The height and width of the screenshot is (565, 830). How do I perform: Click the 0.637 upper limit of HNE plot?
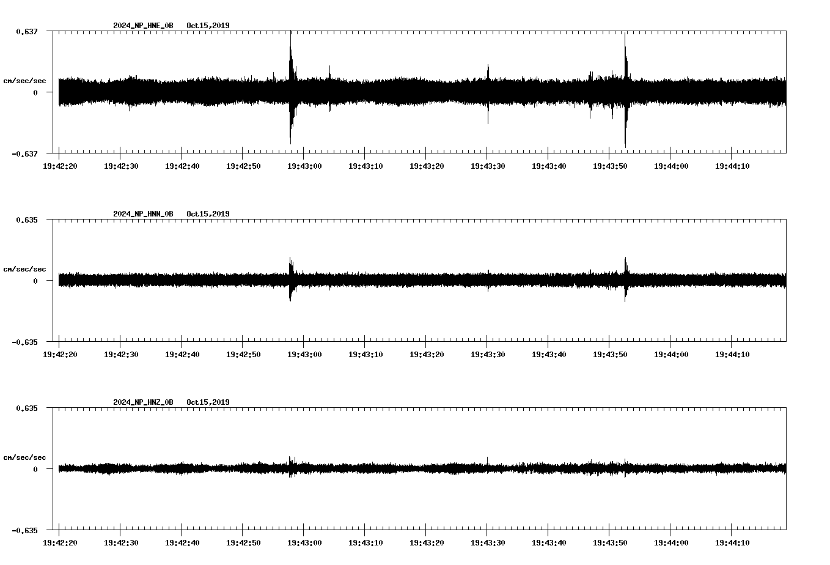(27, 31)
